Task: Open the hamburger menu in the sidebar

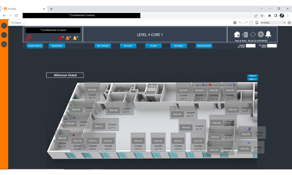Action: [4, 26]
